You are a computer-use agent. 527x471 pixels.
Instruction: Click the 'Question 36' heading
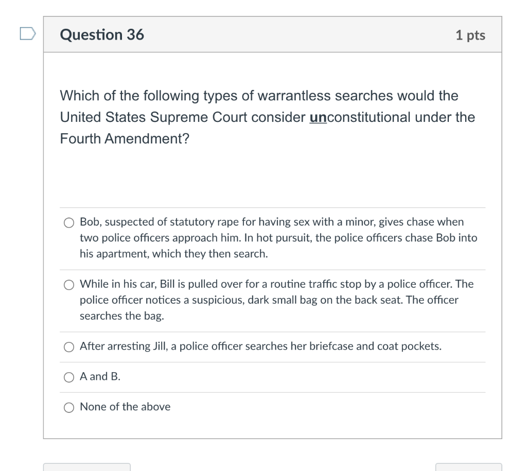pos(102,34)
